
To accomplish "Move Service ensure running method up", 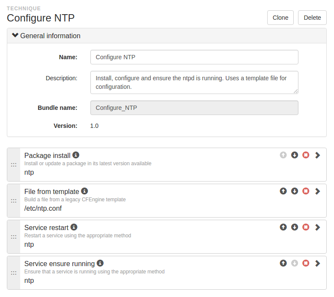I will pos(283,263).
